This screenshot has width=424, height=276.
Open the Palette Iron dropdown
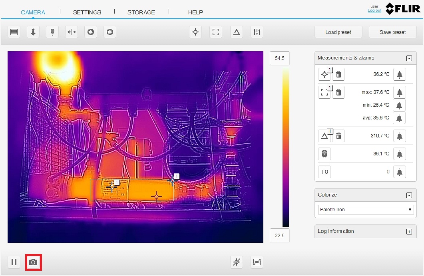coord(366,210)
